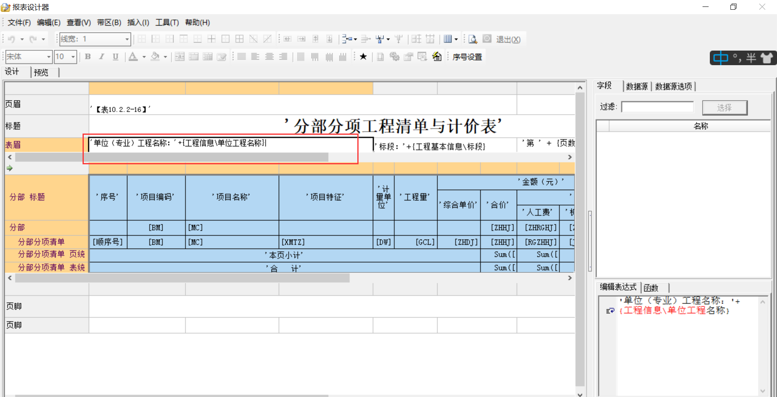
Task: Set right text alignment
Action: [283, 57]
